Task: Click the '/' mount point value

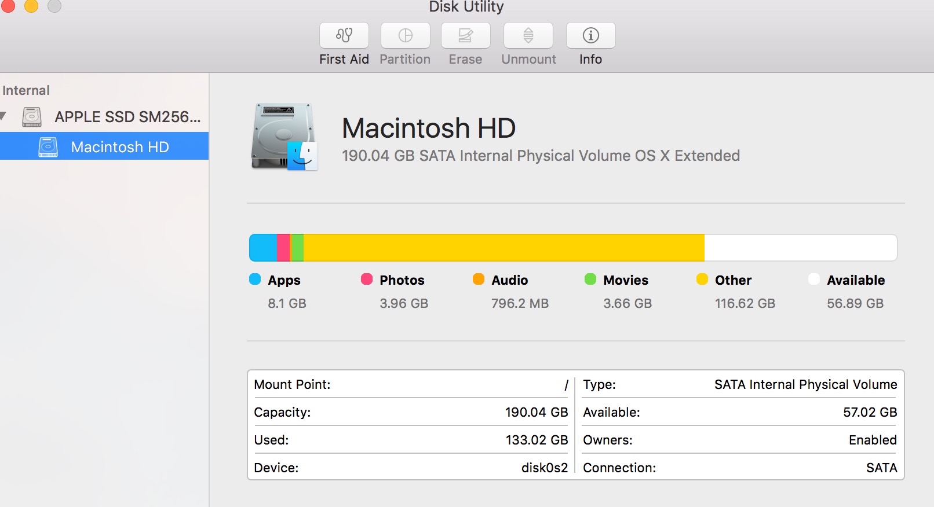Action: [566, 385]
